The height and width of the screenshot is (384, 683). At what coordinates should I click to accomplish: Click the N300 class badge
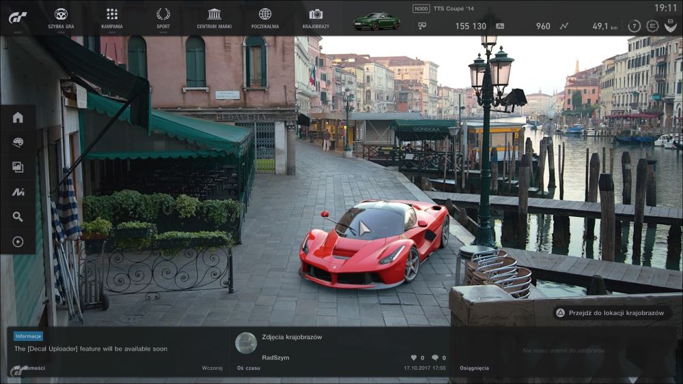pyautogui.click(x=421, y=9)
